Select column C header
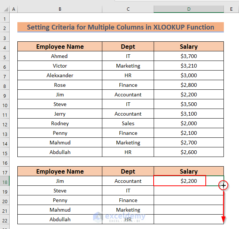Image resolution: width=239 pixels, height=229 pixels. [128, 9]
